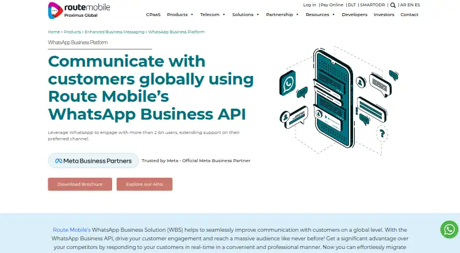Click the Meta Business Partners badge
Screen dimensions: 460x253
point(93,160)
